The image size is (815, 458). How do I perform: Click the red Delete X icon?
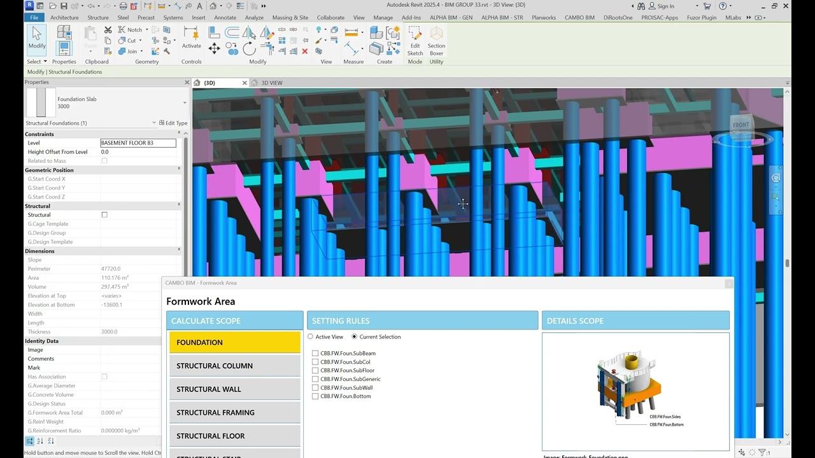[x=304, y=52]
